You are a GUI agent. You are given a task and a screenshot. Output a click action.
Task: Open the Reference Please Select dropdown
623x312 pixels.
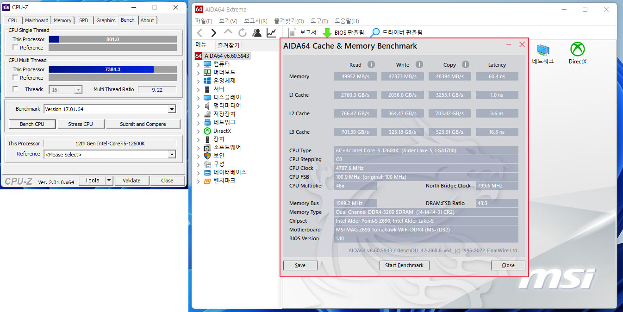[x=172, y=155]
